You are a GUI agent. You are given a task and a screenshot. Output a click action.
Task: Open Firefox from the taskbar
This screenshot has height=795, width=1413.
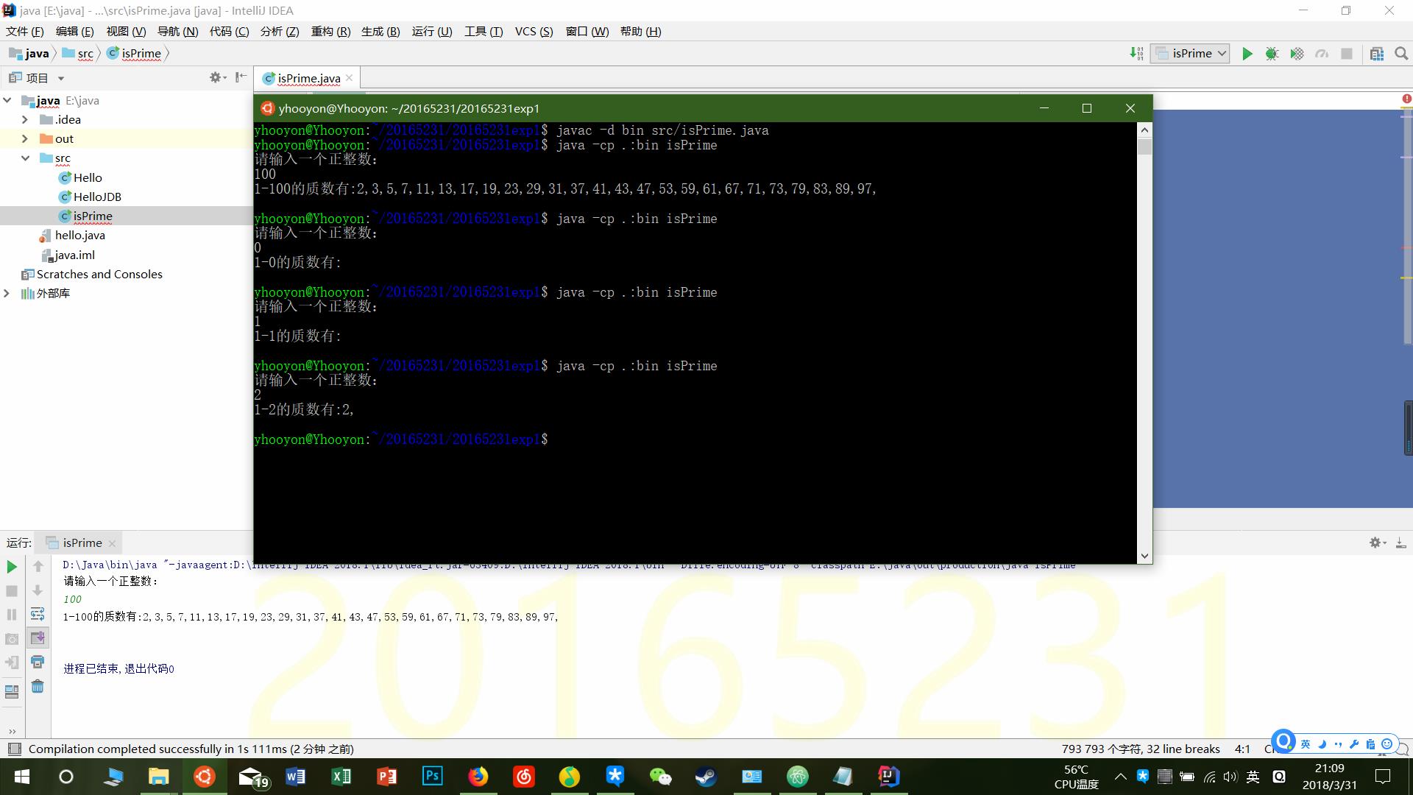[x=478, y=777]
